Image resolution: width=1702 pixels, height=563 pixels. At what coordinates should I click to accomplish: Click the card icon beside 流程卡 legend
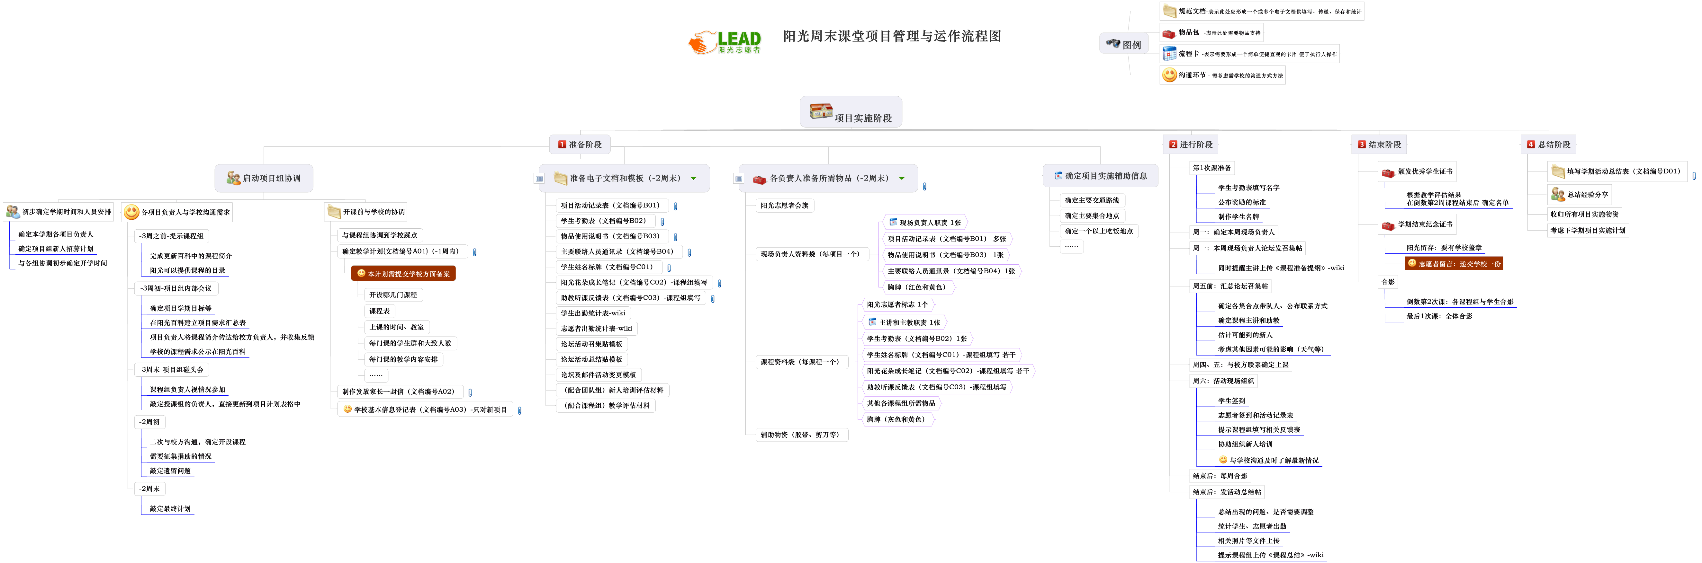pyautogui.click(x=1169, y=54)
